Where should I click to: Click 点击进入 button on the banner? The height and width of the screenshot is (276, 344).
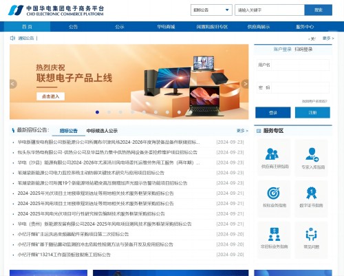click(x=50, y=96)
